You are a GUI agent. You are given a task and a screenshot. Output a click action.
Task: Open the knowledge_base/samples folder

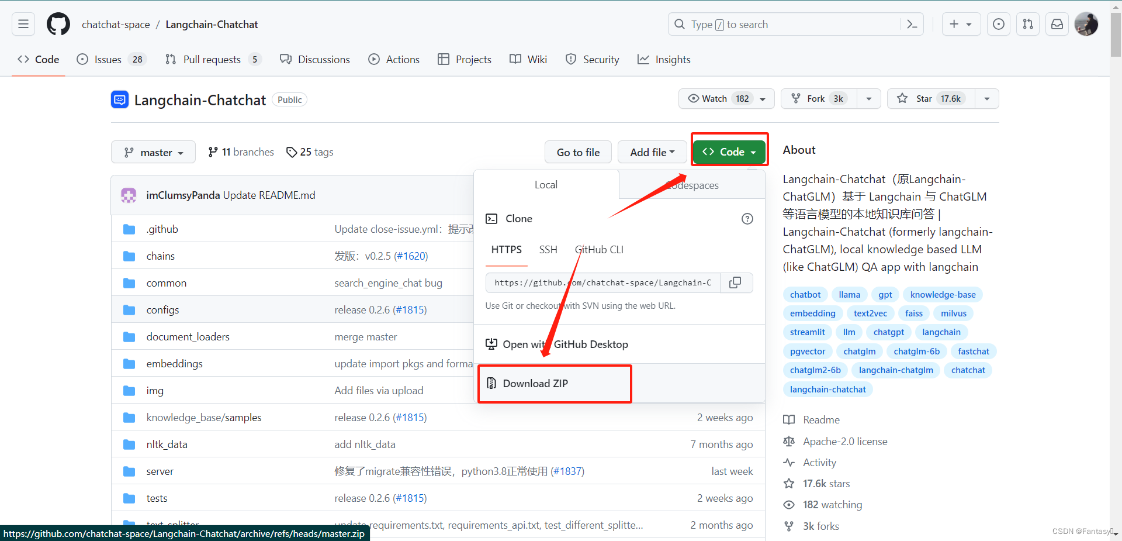pos(204,418)
